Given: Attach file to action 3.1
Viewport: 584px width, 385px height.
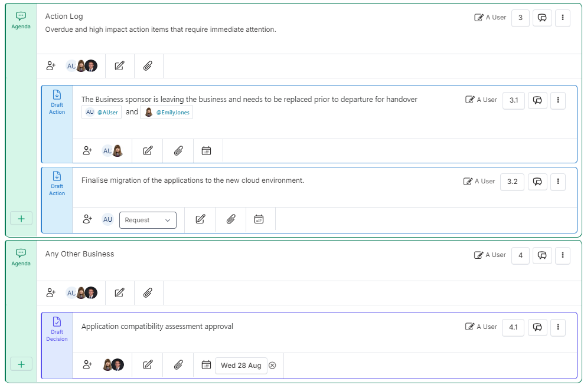Looking at the screenshot, I should 178,151.
